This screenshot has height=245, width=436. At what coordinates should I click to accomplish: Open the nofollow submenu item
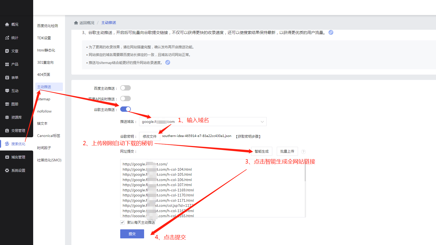tap(44, 111)
